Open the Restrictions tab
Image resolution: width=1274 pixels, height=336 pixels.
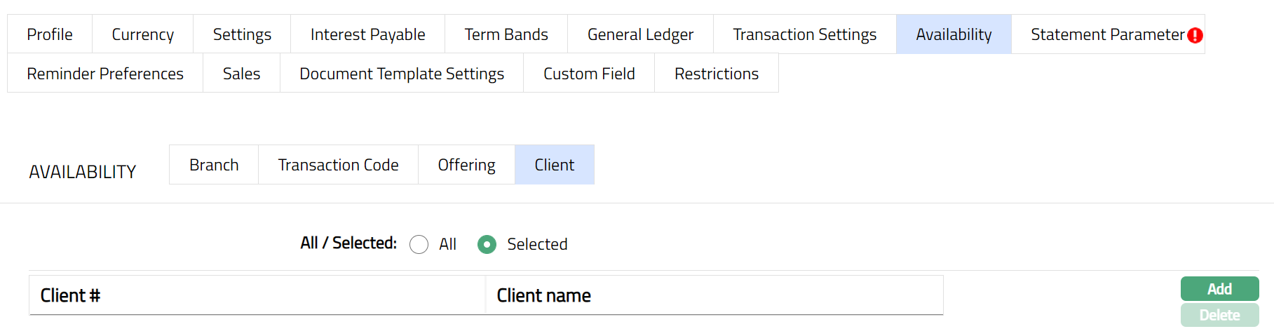pos(717,74)
